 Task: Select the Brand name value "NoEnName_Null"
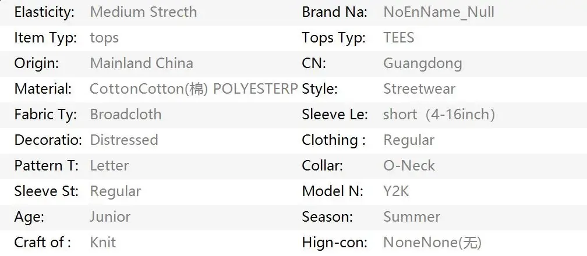pyautogui.click(x=439, y=12)
